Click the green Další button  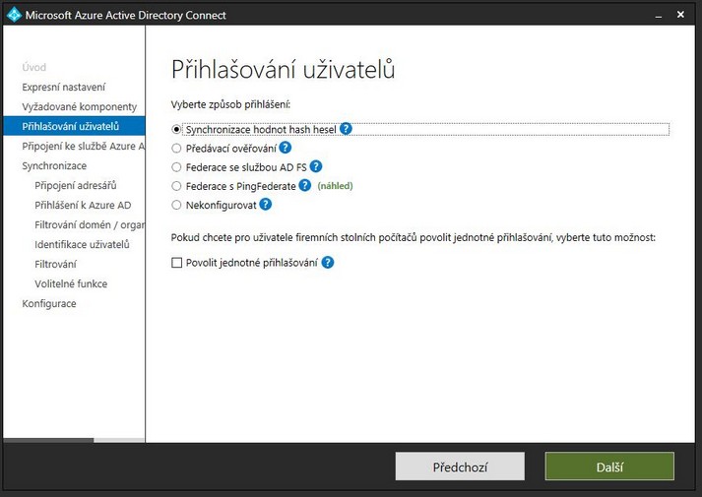coord(609,466)
